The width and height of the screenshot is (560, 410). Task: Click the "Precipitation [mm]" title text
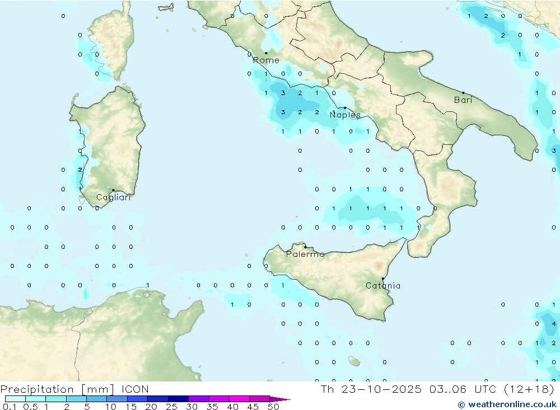point(57,389)
